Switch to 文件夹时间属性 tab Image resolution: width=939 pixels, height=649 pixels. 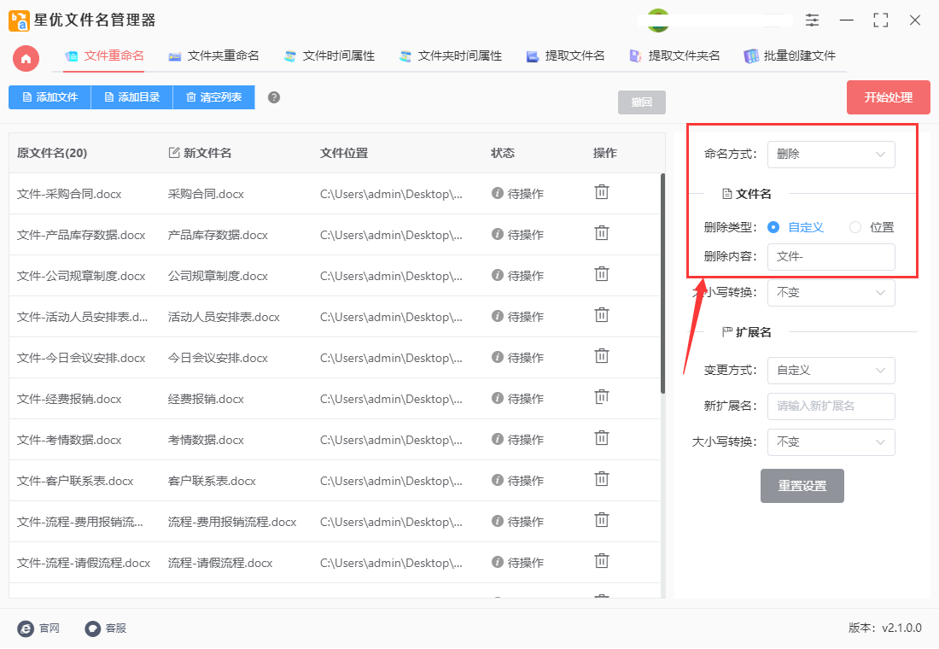coord(451,56)
